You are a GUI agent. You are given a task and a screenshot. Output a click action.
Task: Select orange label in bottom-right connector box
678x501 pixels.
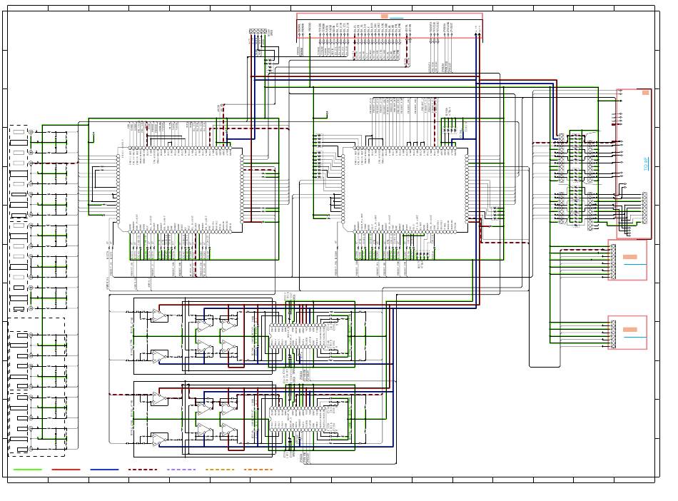coord(629,329)
